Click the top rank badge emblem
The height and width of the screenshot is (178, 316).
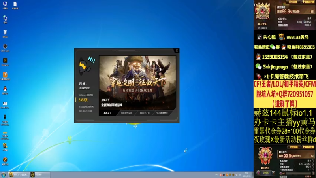(x=262, y=11)
